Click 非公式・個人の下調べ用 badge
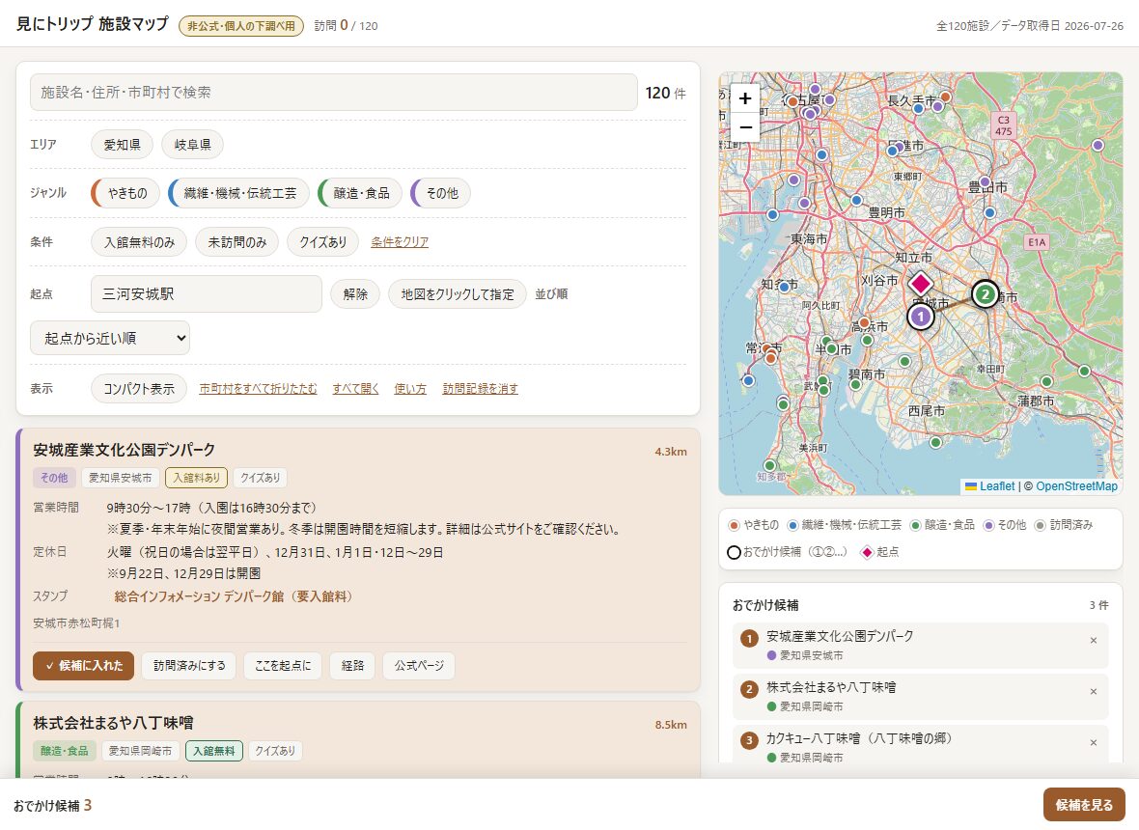The image size is (1139, 830). pyautogui.click(x=241, y=25)
